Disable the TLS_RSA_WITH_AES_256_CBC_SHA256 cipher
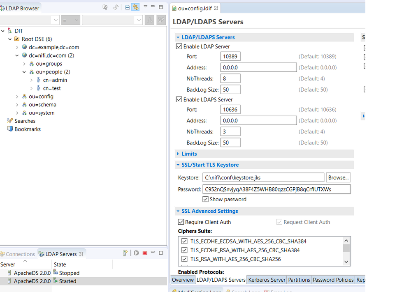This screenshot has height=292, width=411. click(184, 259)
